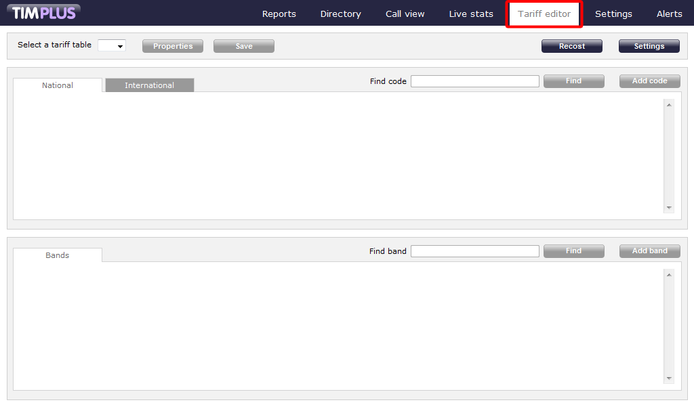Go to Call view
Viewport: 694px width, 411px height.
coord(405,14)
